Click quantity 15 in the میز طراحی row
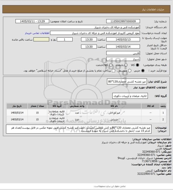173x190 pixels. [37, 113]
